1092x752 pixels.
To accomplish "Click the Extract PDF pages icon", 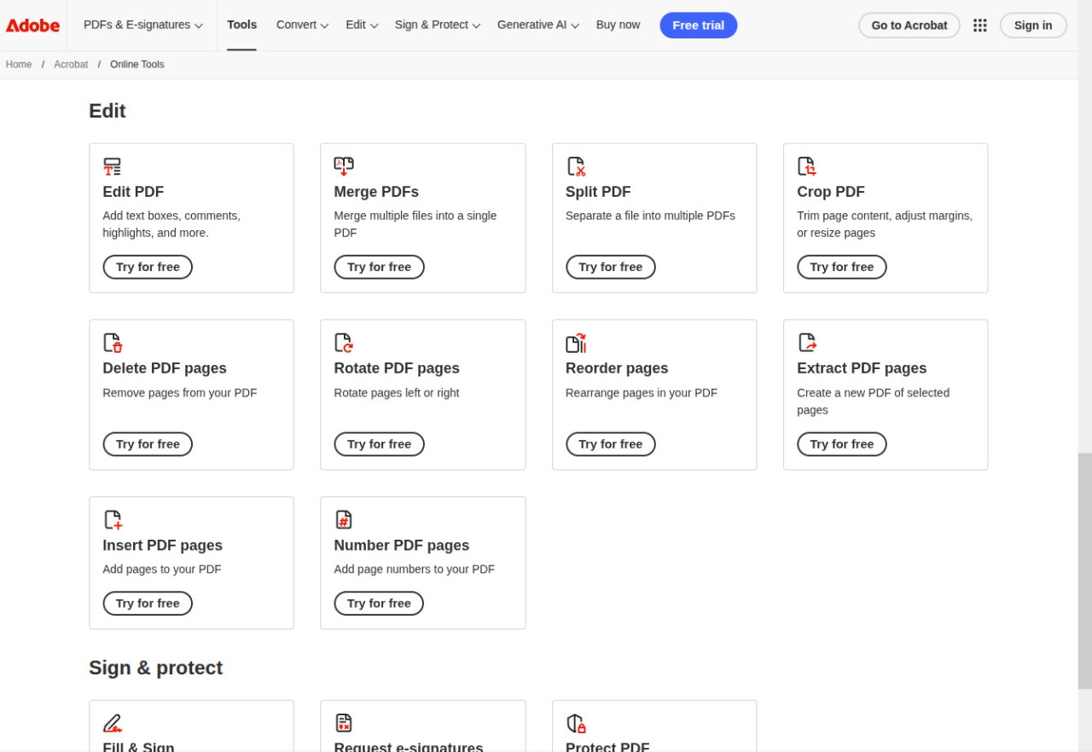I will pyautogui.click(x=807, y=343).
